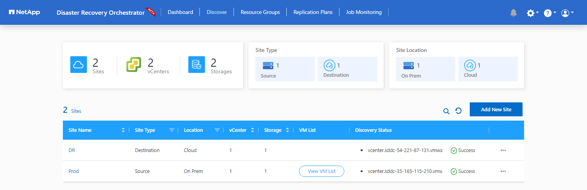
Task: Click the Storages database icon
Action: coord(196,65)
